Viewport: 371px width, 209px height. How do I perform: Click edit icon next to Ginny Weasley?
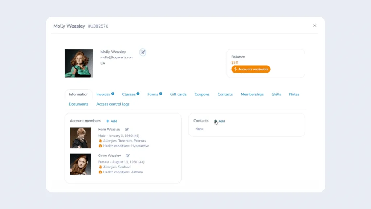(128, 156)
